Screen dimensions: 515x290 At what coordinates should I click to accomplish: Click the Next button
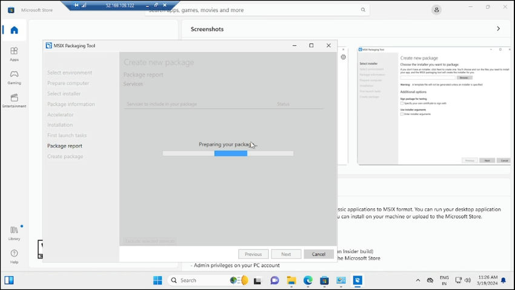coord(286,254)
